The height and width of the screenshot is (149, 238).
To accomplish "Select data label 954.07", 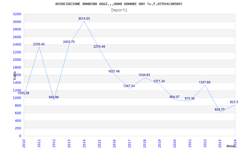I will (174, 97).
